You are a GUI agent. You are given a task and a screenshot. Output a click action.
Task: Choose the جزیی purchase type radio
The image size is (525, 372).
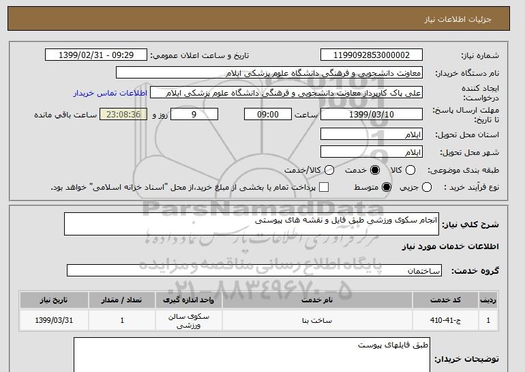coord(427,187)
